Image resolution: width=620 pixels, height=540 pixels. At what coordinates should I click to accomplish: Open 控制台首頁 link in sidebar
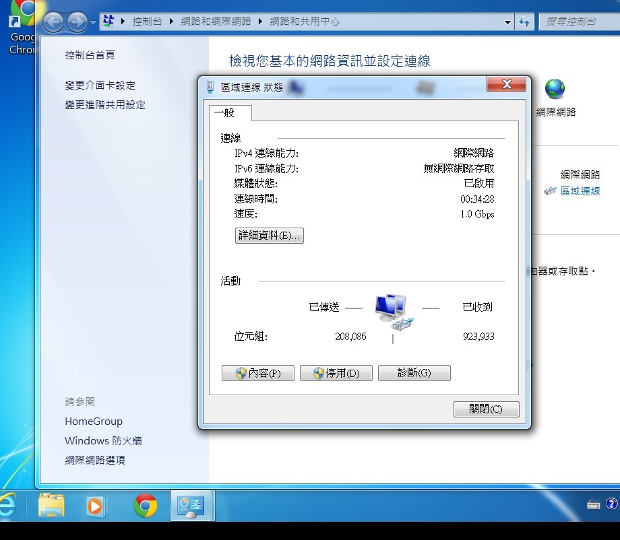pyautogui.click(x=90, y=55)
